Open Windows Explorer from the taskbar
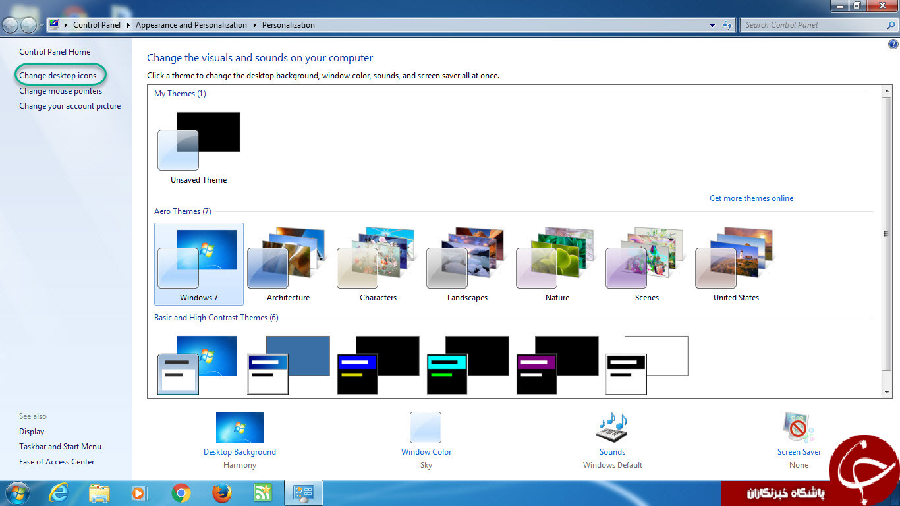Screen dimensions: 900x506 [99, 493]
